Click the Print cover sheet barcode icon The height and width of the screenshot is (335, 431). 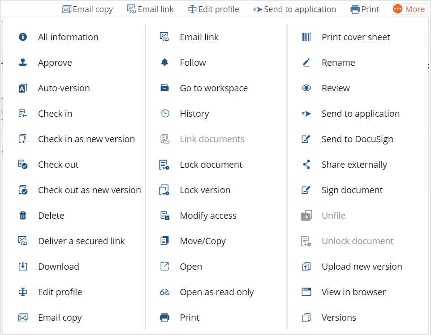(306, 37)
